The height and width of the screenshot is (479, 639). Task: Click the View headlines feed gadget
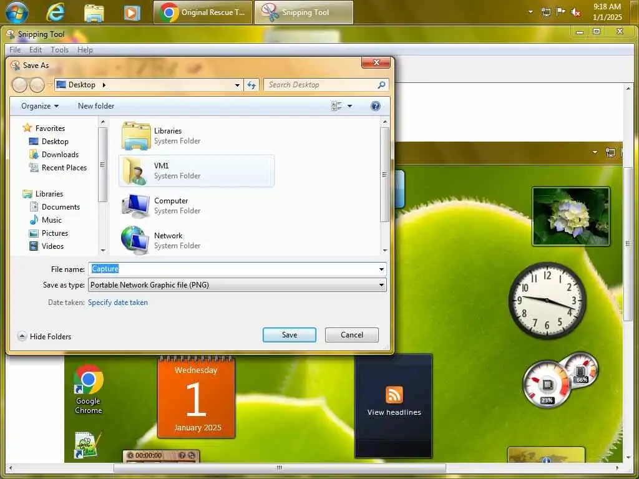tap(393, 405)
